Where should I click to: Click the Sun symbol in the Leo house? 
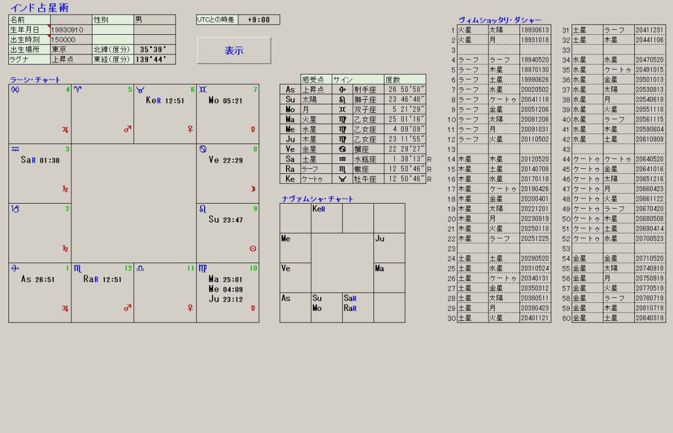pyautogui.click(x=253, y=248)
